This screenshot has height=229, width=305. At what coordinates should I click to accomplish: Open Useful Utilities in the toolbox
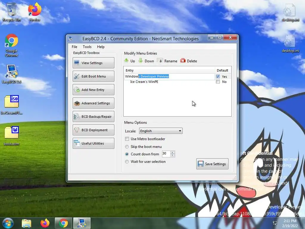pos(93,143)
